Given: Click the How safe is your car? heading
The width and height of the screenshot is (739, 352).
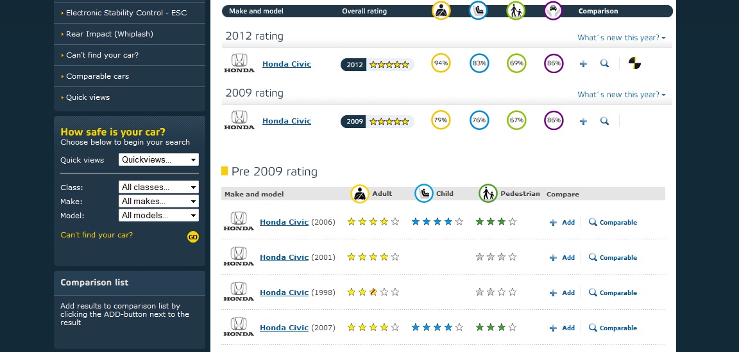Looking at the screenshot, I should (113, 132).
